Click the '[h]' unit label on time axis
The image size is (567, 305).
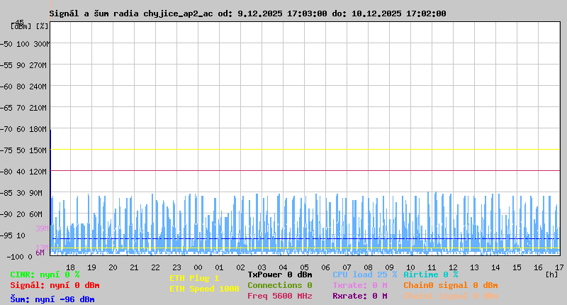[x=552, y=274]
